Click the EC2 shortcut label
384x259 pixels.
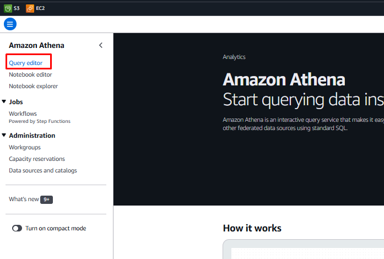click(40, 8)
